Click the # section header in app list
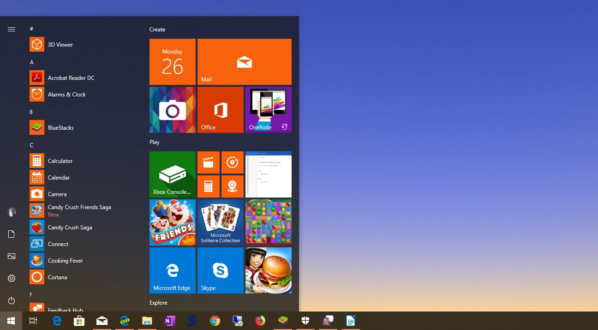 [x=31, y=29]
